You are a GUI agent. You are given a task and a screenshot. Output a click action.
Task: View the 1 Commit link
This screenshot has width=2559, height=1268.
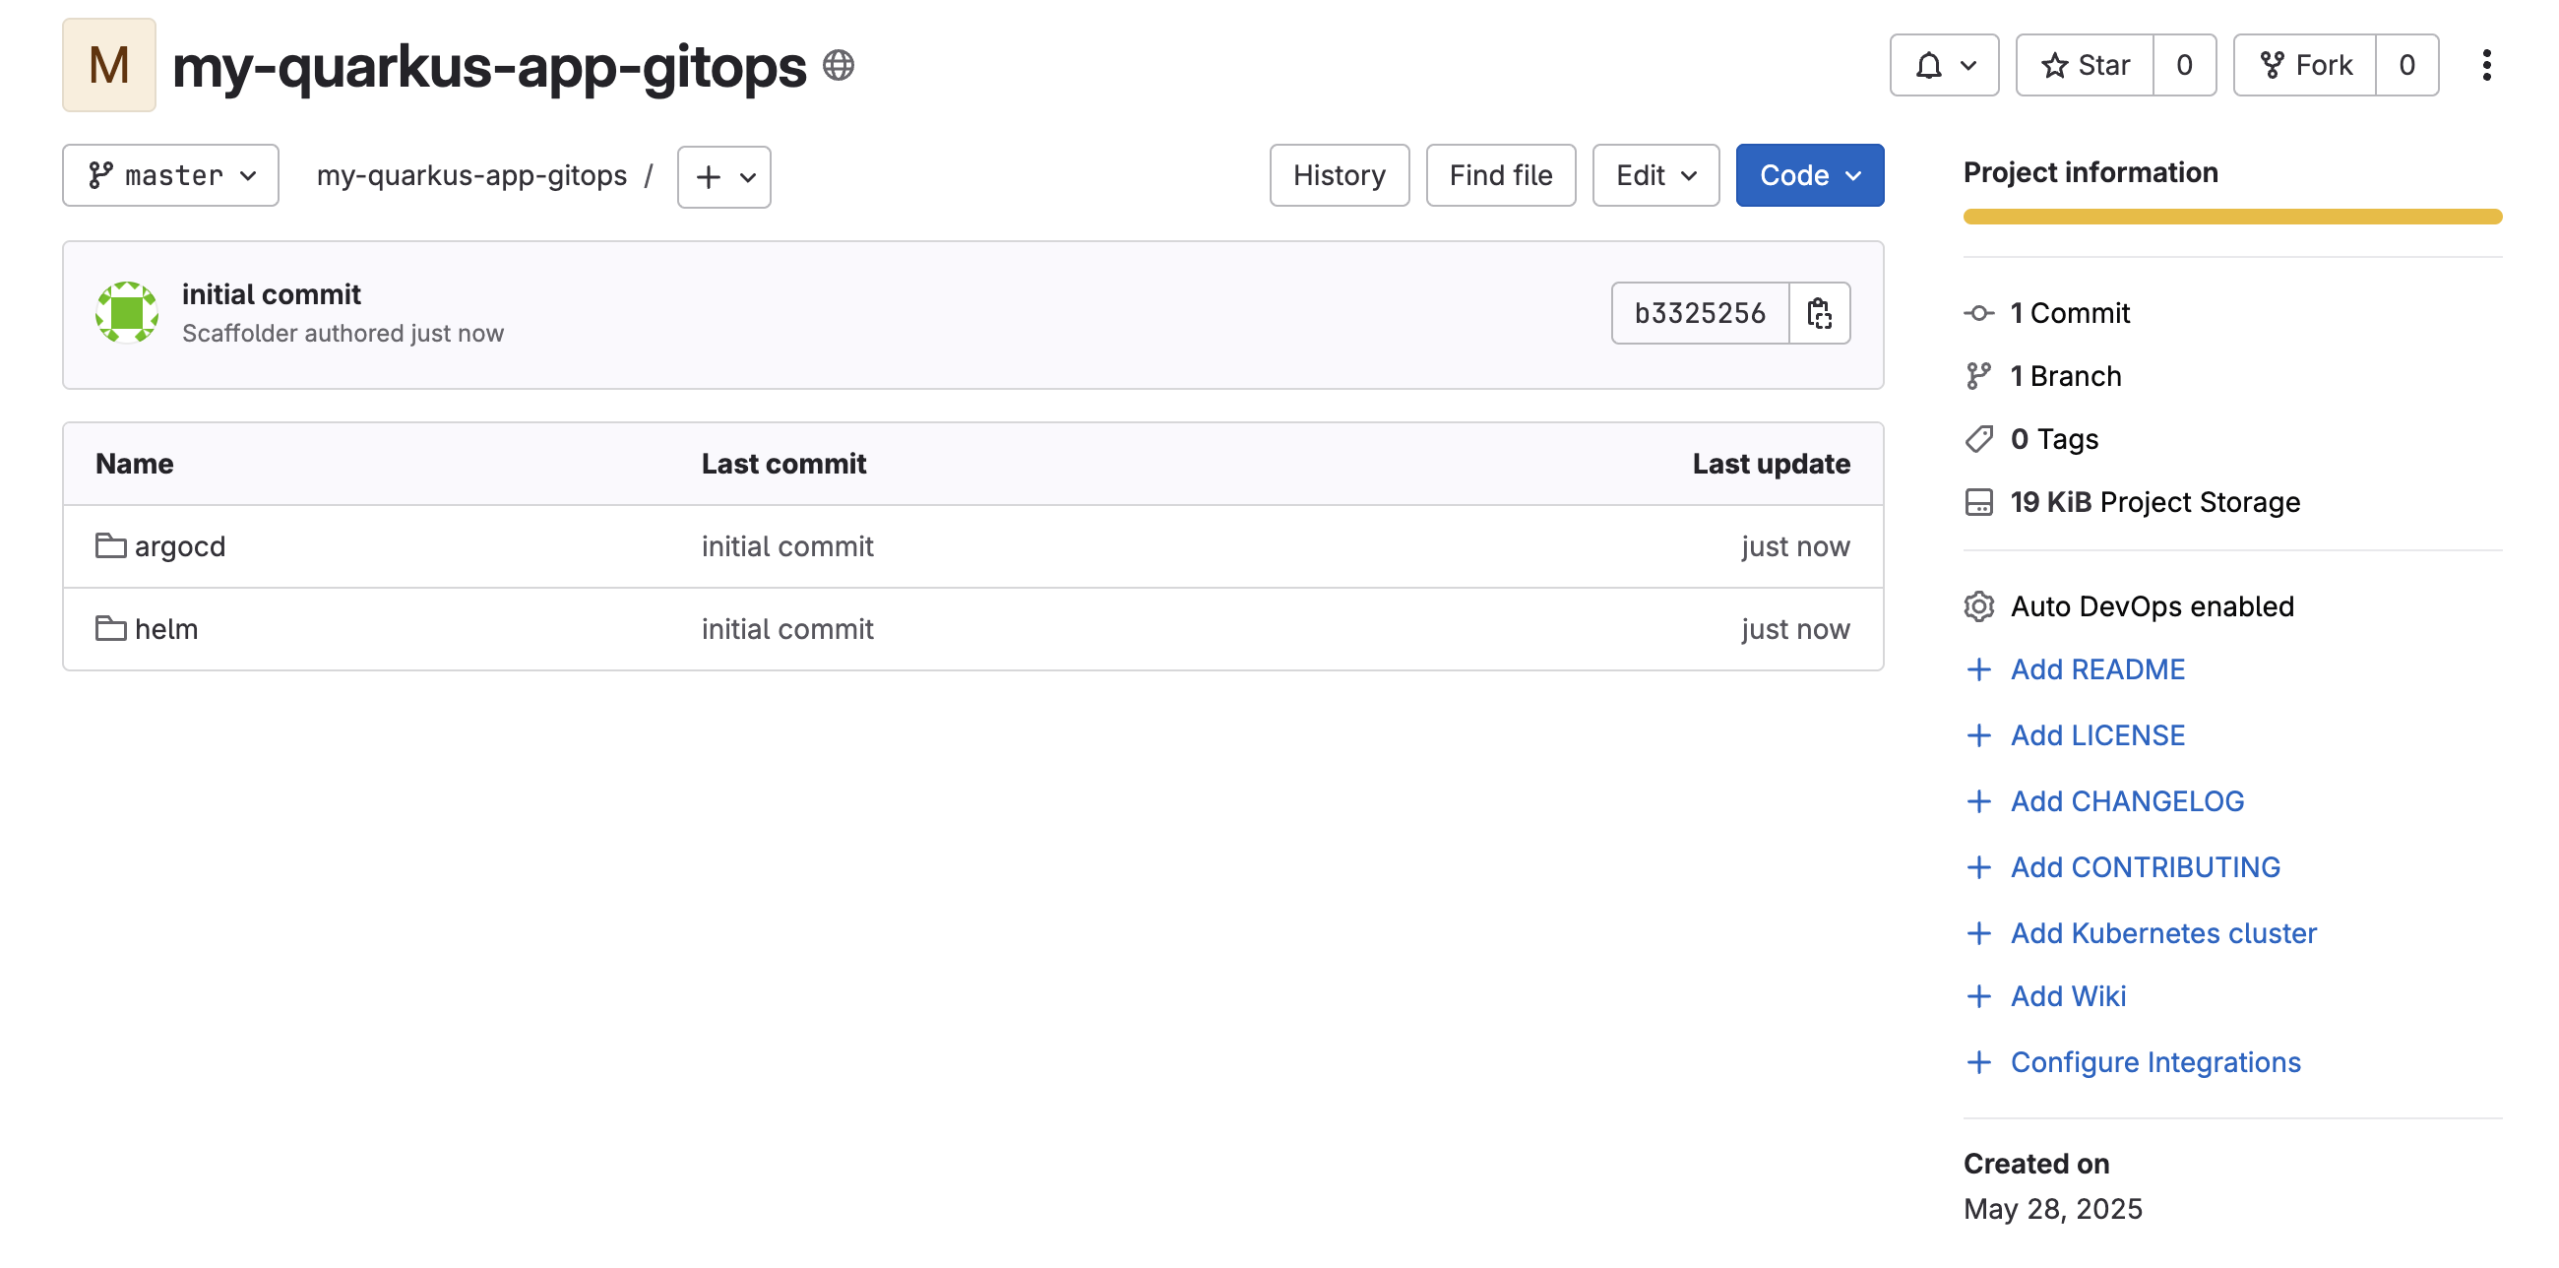tap(2069, 313)
